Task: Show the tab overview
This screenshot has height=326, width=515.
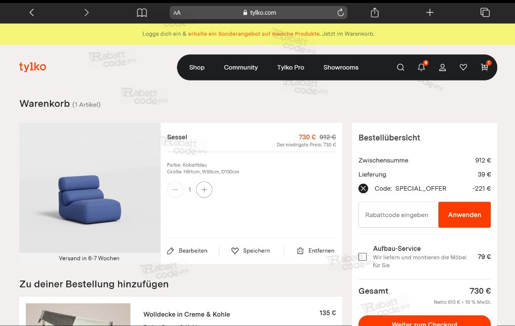Action: 485,12
